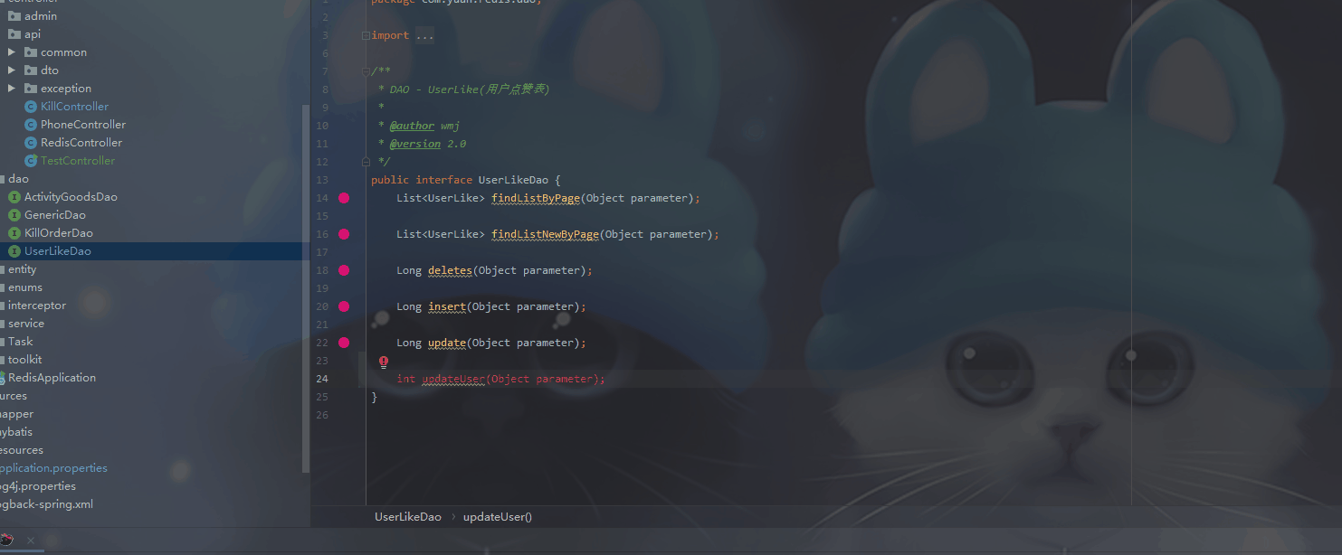Click the @version tag in the Javadoc
This screenshot has width=1342, height=555.
tap(415, 144)
